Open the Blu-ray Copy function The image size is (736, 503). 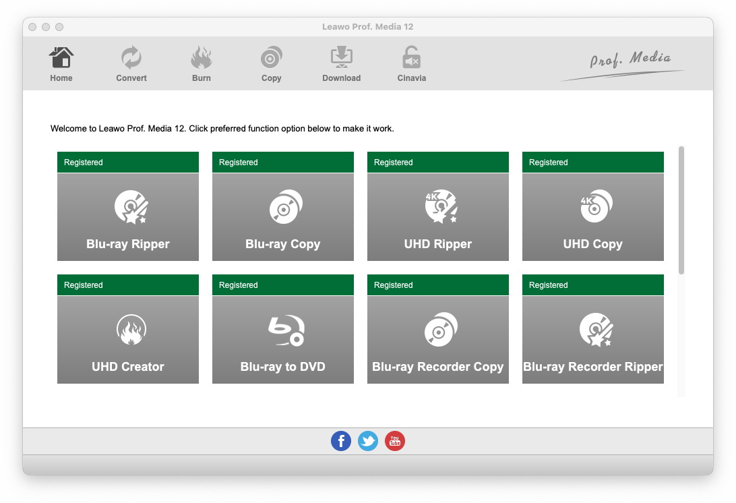(x=283, y=217)
